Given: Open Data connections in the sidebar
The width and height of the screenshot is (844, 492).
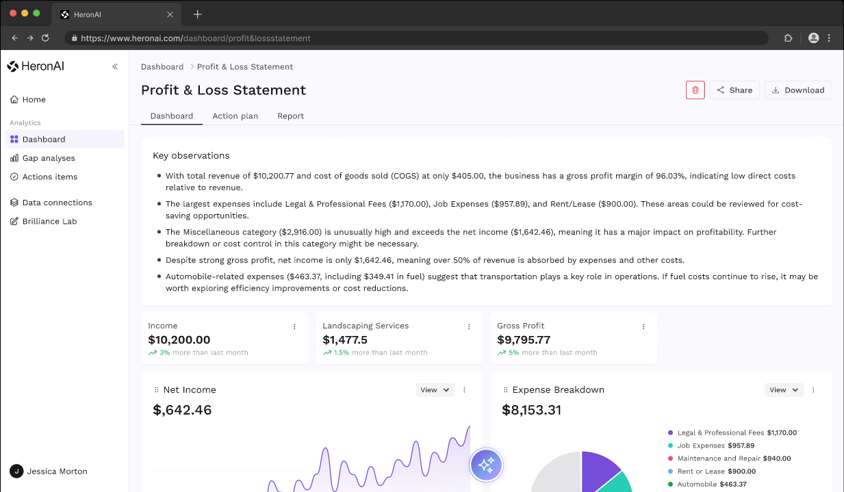Looking at the screenshot, I should pos(64,203).
